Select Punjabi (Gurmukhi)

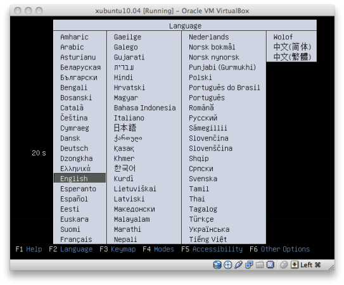222,67
